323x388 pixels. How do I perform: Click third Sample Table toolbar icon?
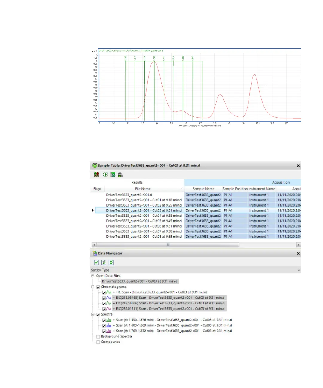(113, 175)
